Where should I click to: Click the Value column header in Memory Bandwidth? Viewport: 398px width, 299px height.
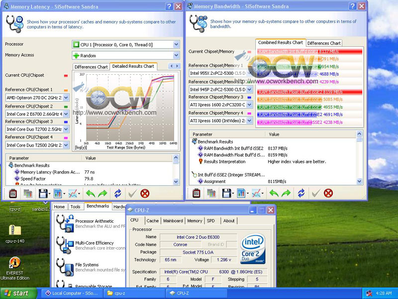pos(310,134)
